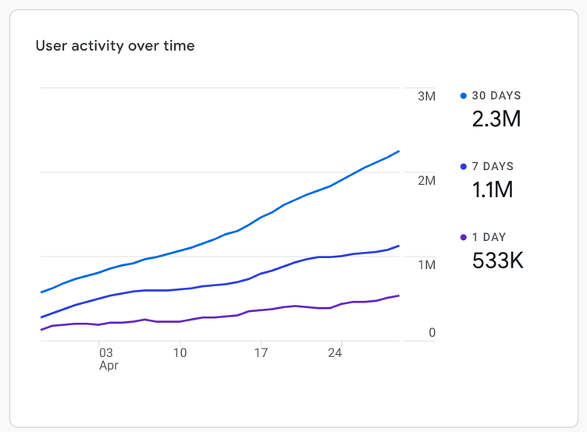Click the 1 DAY legend dot
The width and height of the screenshot is (587, 432).
pyautogui.click(x=464, y=237)
